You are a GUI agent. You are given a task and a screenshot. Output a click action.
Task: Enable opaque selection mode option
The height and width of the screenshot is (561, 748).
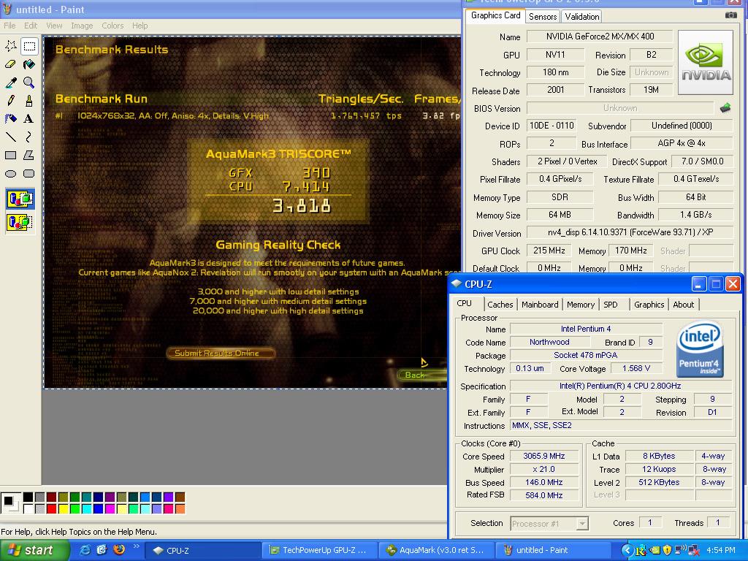pyautogui.click(x=20, y=199)
